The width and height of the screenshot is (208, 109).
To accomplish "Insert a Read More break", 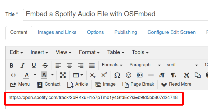I will (176, 84).
